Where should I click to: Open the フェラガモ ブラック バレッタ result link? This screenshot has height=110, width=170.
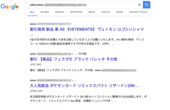point(73,59)
